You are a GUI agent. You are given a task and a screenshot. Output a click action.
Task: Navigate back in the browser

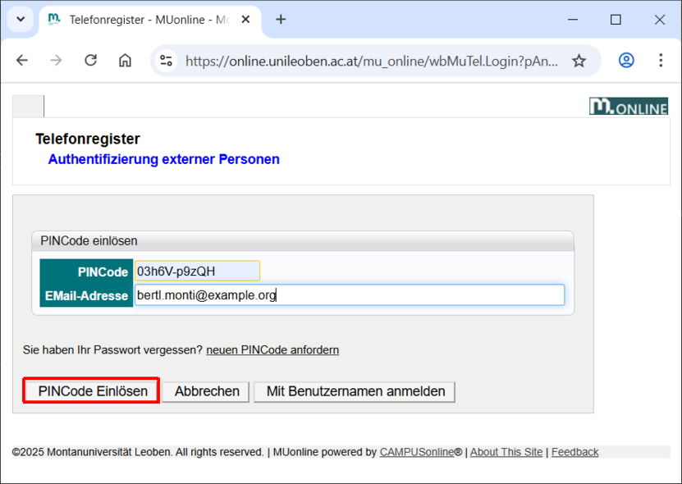point(21,60)
